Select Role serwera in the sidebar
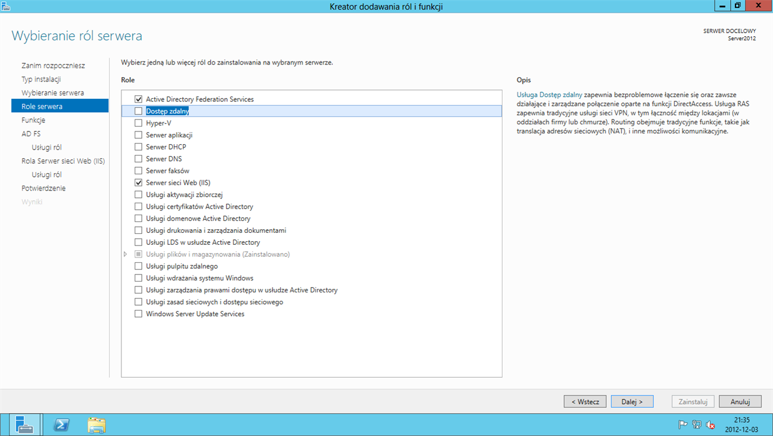The image size is (773, 436). 60,106
